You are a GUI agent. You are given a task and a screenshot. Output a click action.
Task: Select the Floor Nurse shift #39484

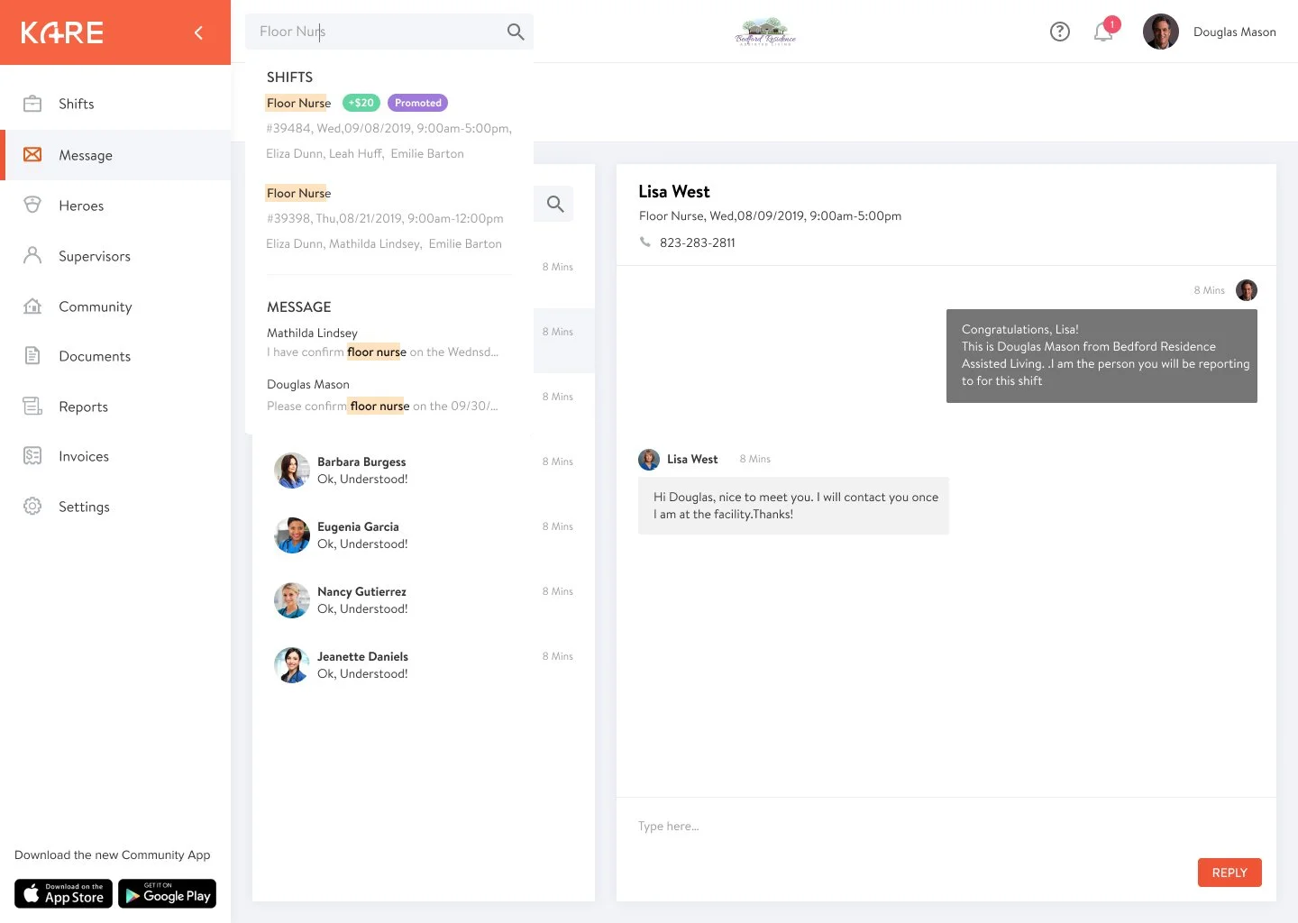pos(388,128)
